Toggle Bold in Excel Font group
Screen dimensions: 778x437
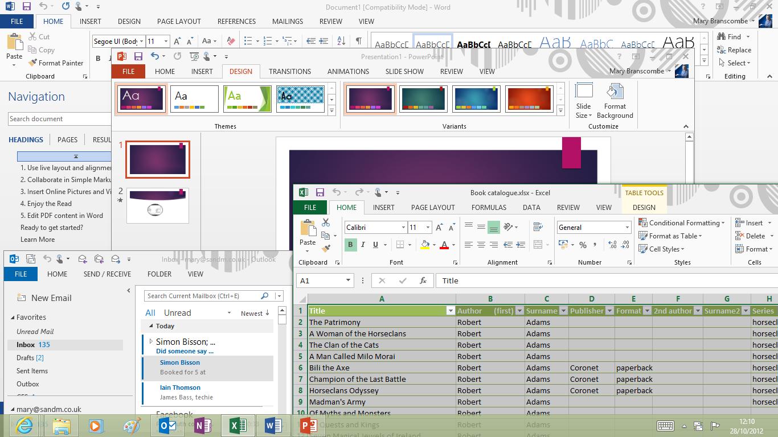pos(350,245)
